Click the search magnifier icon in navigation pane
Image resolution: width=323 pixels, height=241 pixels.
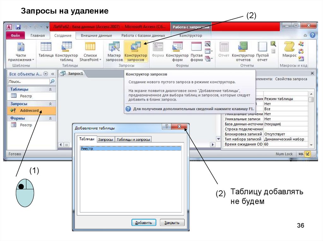coord(53,81)
